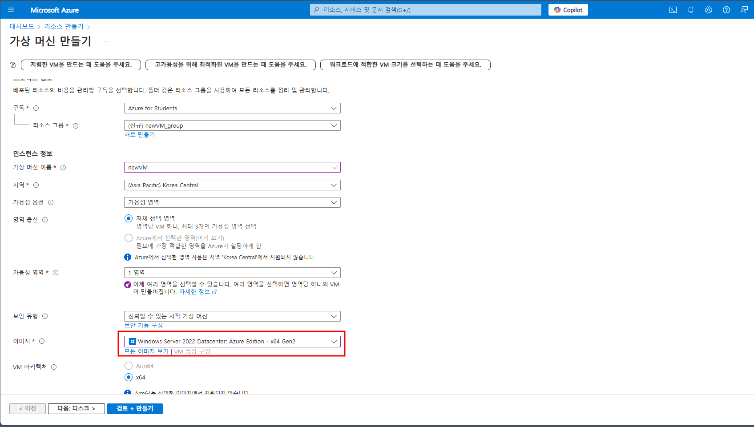
Task: Open the 보안 유형 dropdown
Action: point(232,316)
